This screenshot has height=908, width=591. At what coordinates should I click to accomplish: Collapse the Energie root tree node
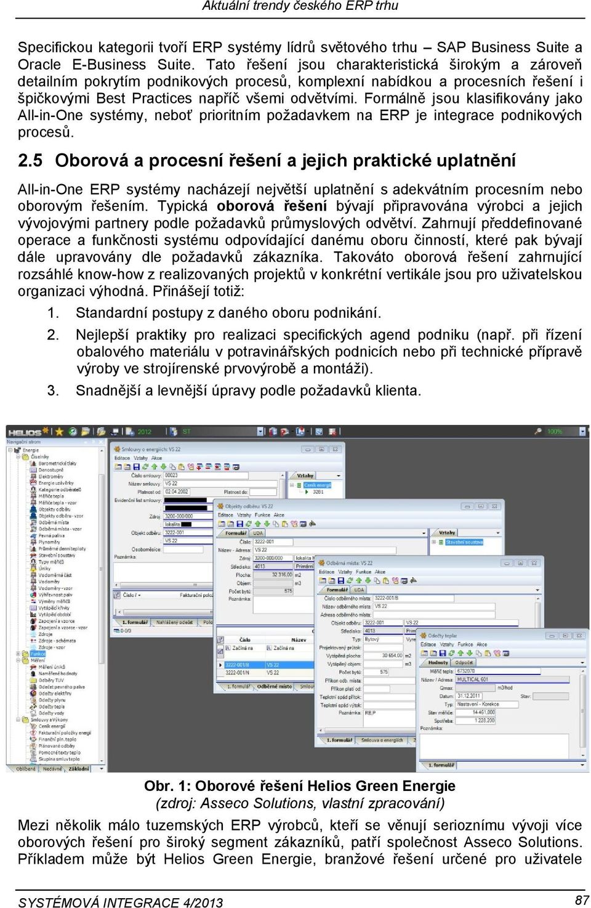point(10,450)
